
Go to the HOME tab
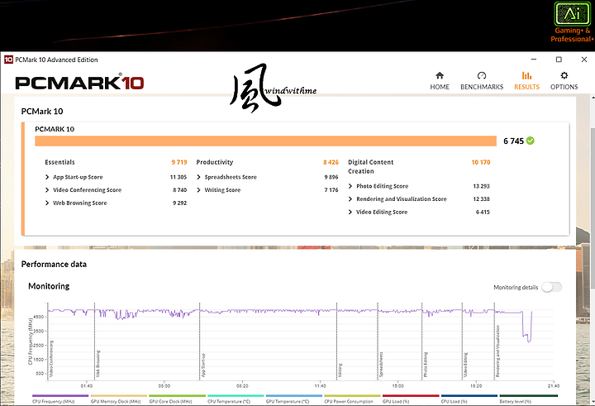click(x=440, y=81)
